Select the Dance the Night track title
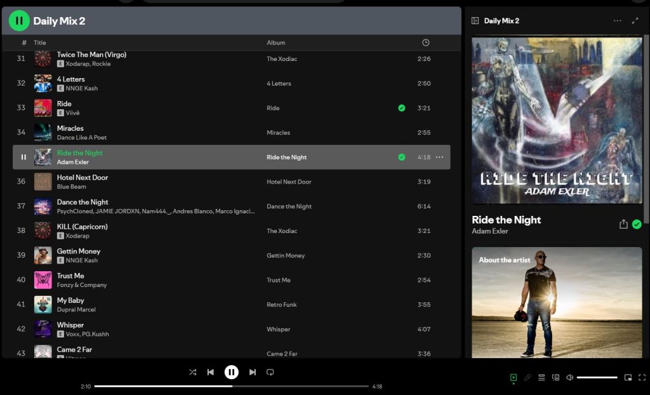Image resolution: width=650 pixels, height=395 pixels. (x=83, y=202)
